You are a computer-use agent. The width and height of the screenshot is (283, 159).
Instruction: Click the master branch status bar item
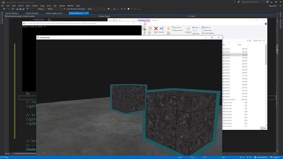tap(275, 157)
